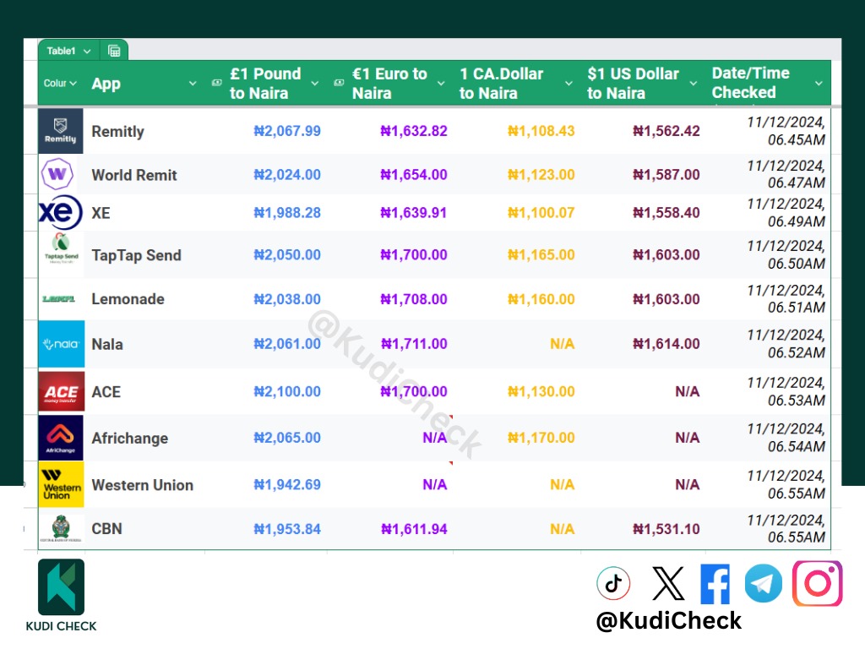Open the 1 CA.Dollar to Naira filter dropdown
The image size is (865, 649).
[569, 84]
